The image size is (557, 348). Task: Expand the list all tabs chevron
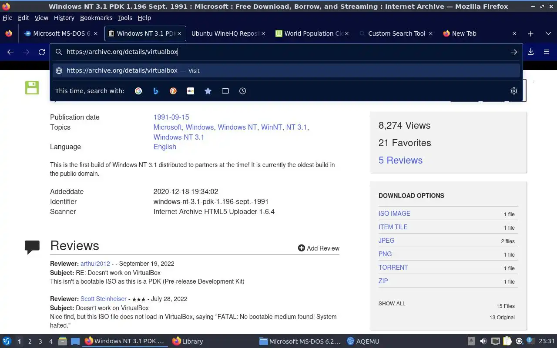(x=548, y=33)
